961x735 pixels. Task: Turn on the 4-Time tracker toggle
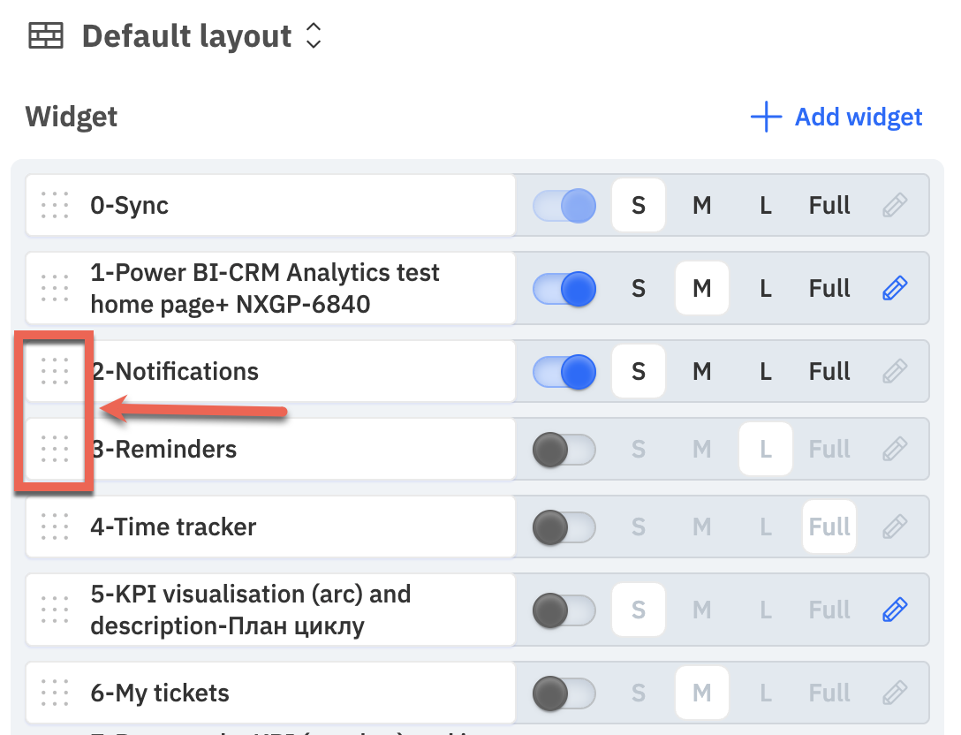click(564, 527)
